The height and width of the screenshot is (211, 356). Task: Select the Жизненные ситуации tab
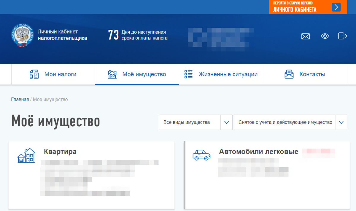pos(221,74)
